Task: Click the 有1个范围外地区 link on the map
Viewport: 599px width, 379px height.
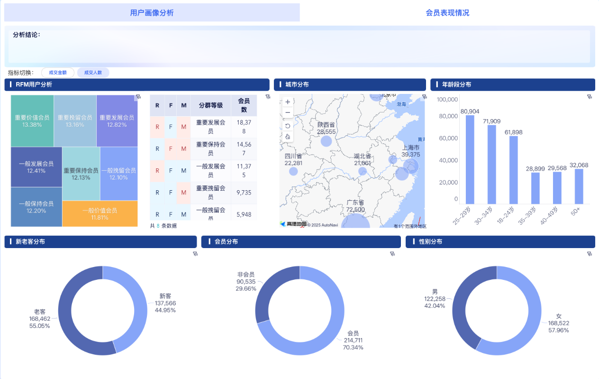Action: pos(409,226)
